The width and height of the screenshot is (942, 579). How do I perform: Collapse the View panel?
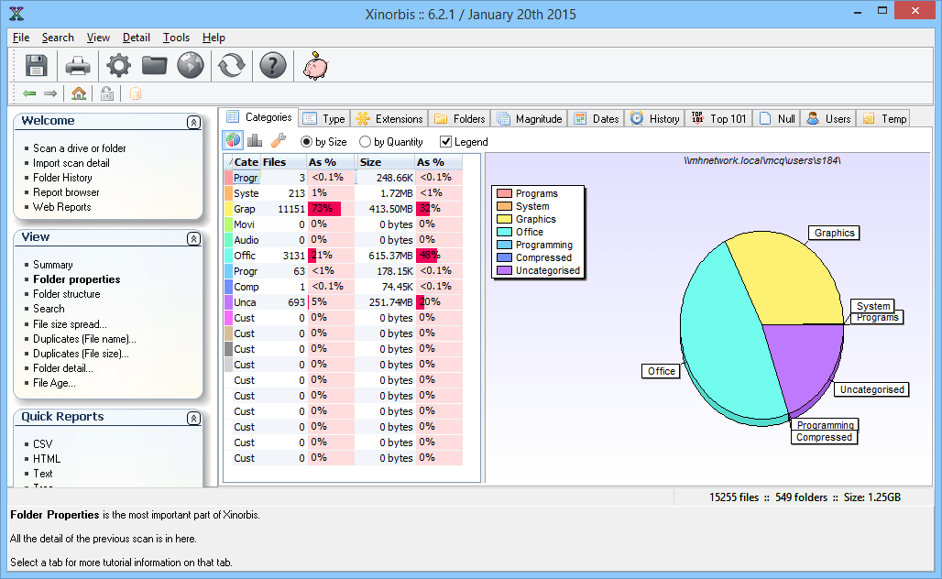point(193,238)
